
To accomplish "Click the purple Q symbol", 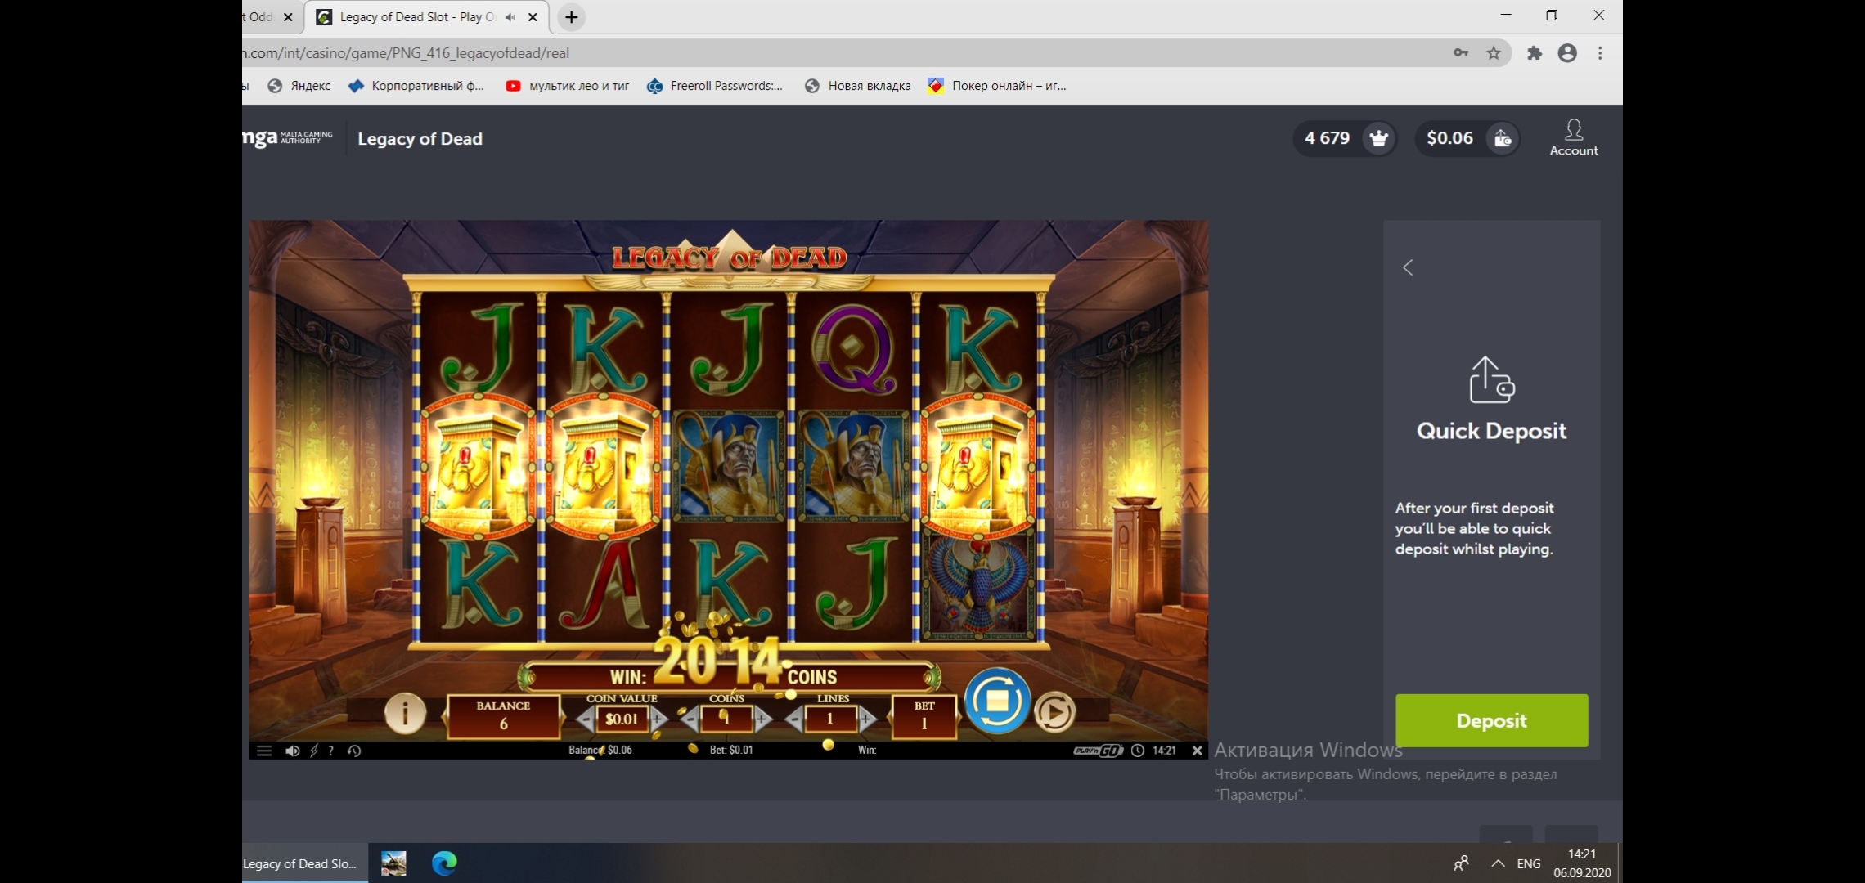I will click(852, 349).
